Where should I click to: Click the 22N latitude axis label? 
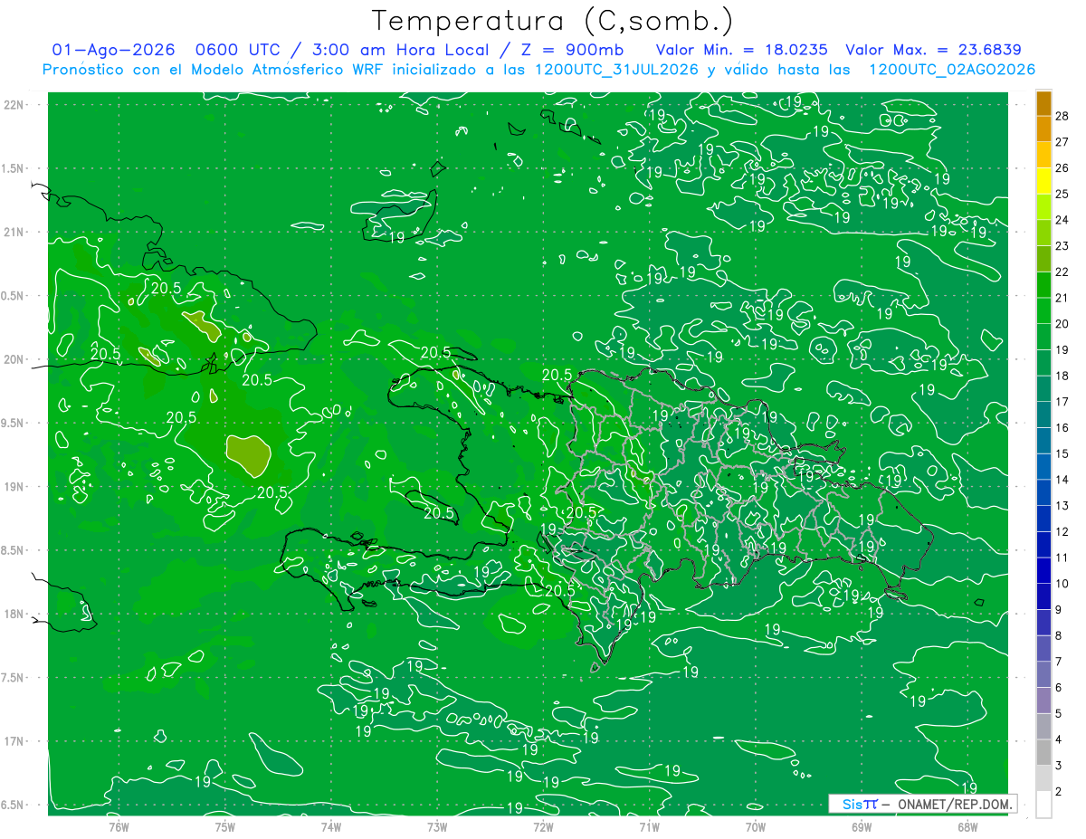15,105
